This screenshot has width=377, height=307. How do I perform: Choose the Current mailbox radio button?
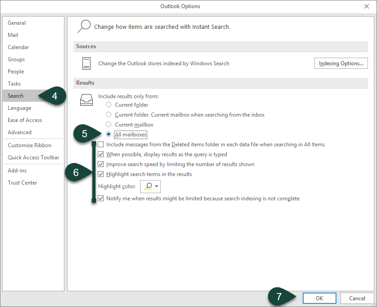tap(109, 125)
